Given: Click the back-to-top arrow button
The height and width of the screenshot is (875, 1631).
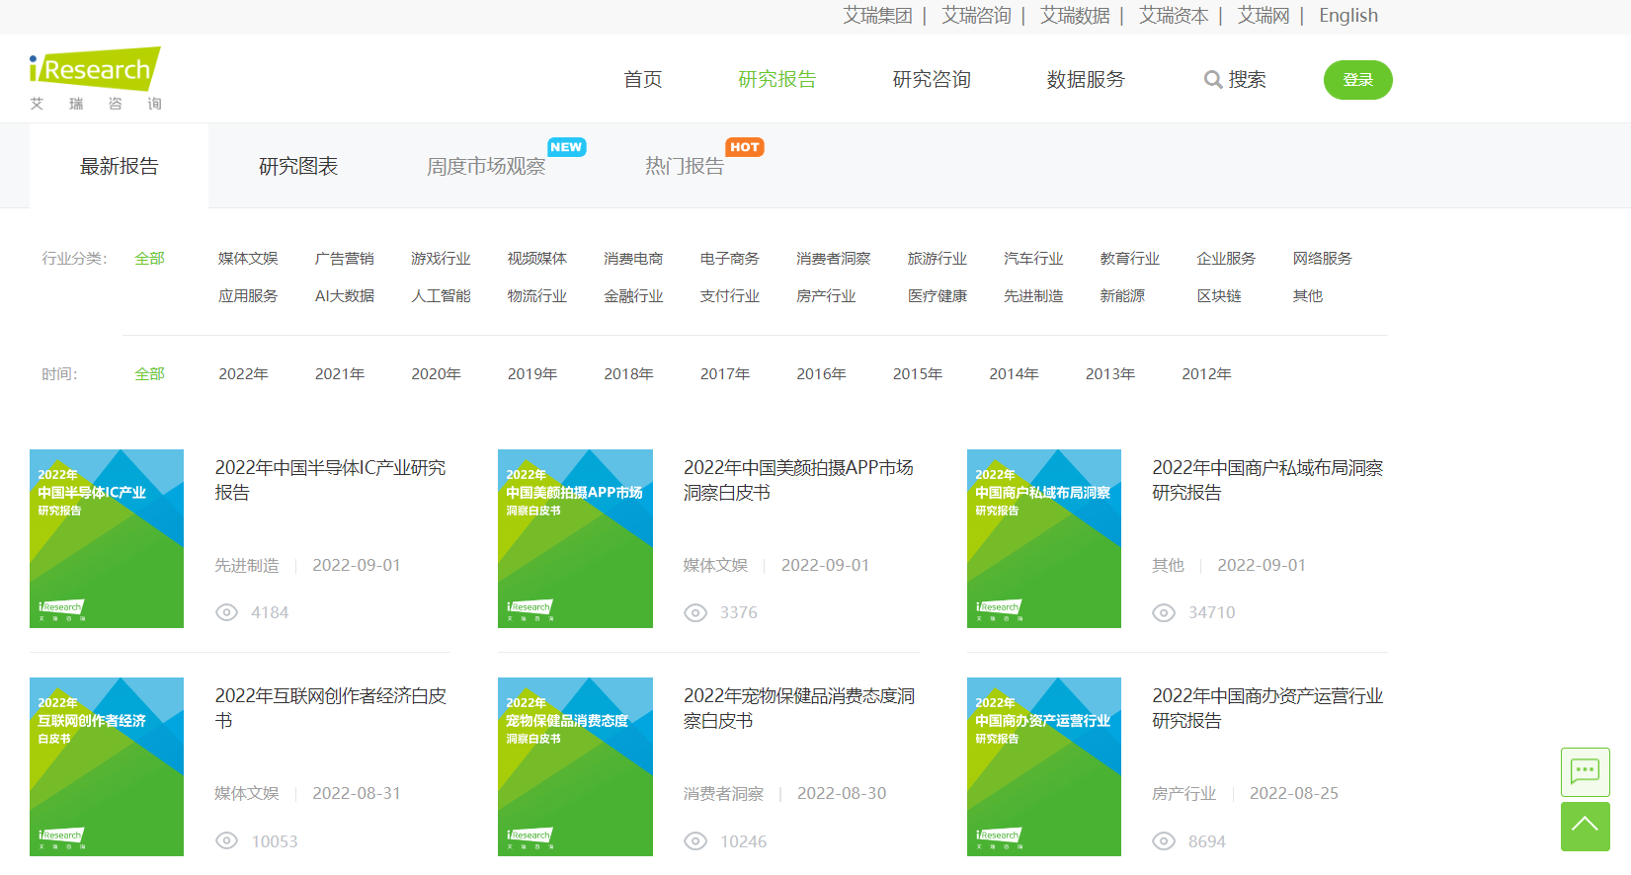Looking at the screenshot, I should pyautogui.click(x=1585, y=826).
